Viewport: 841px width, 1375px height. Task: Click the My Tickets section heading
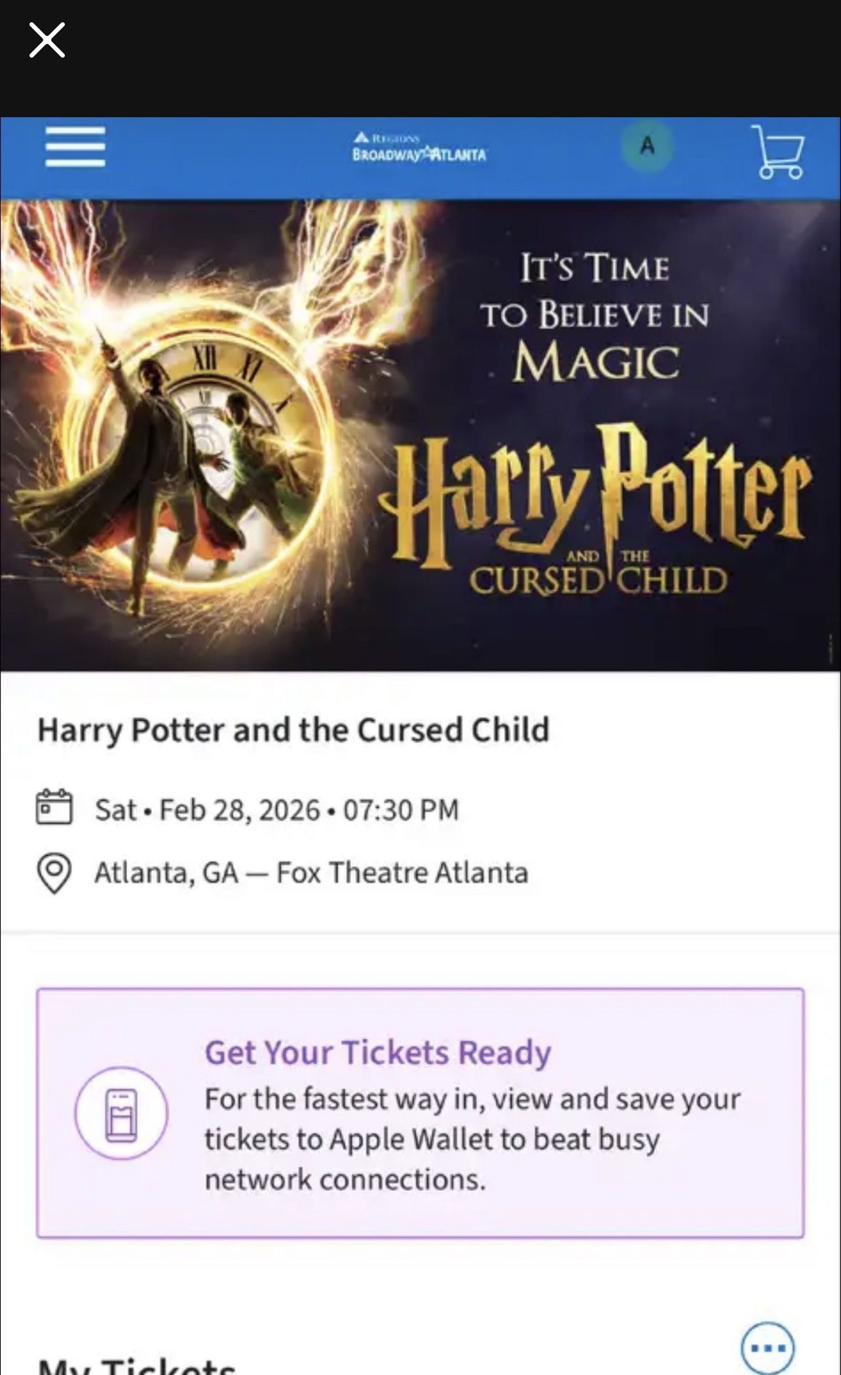click(136, 1366)
